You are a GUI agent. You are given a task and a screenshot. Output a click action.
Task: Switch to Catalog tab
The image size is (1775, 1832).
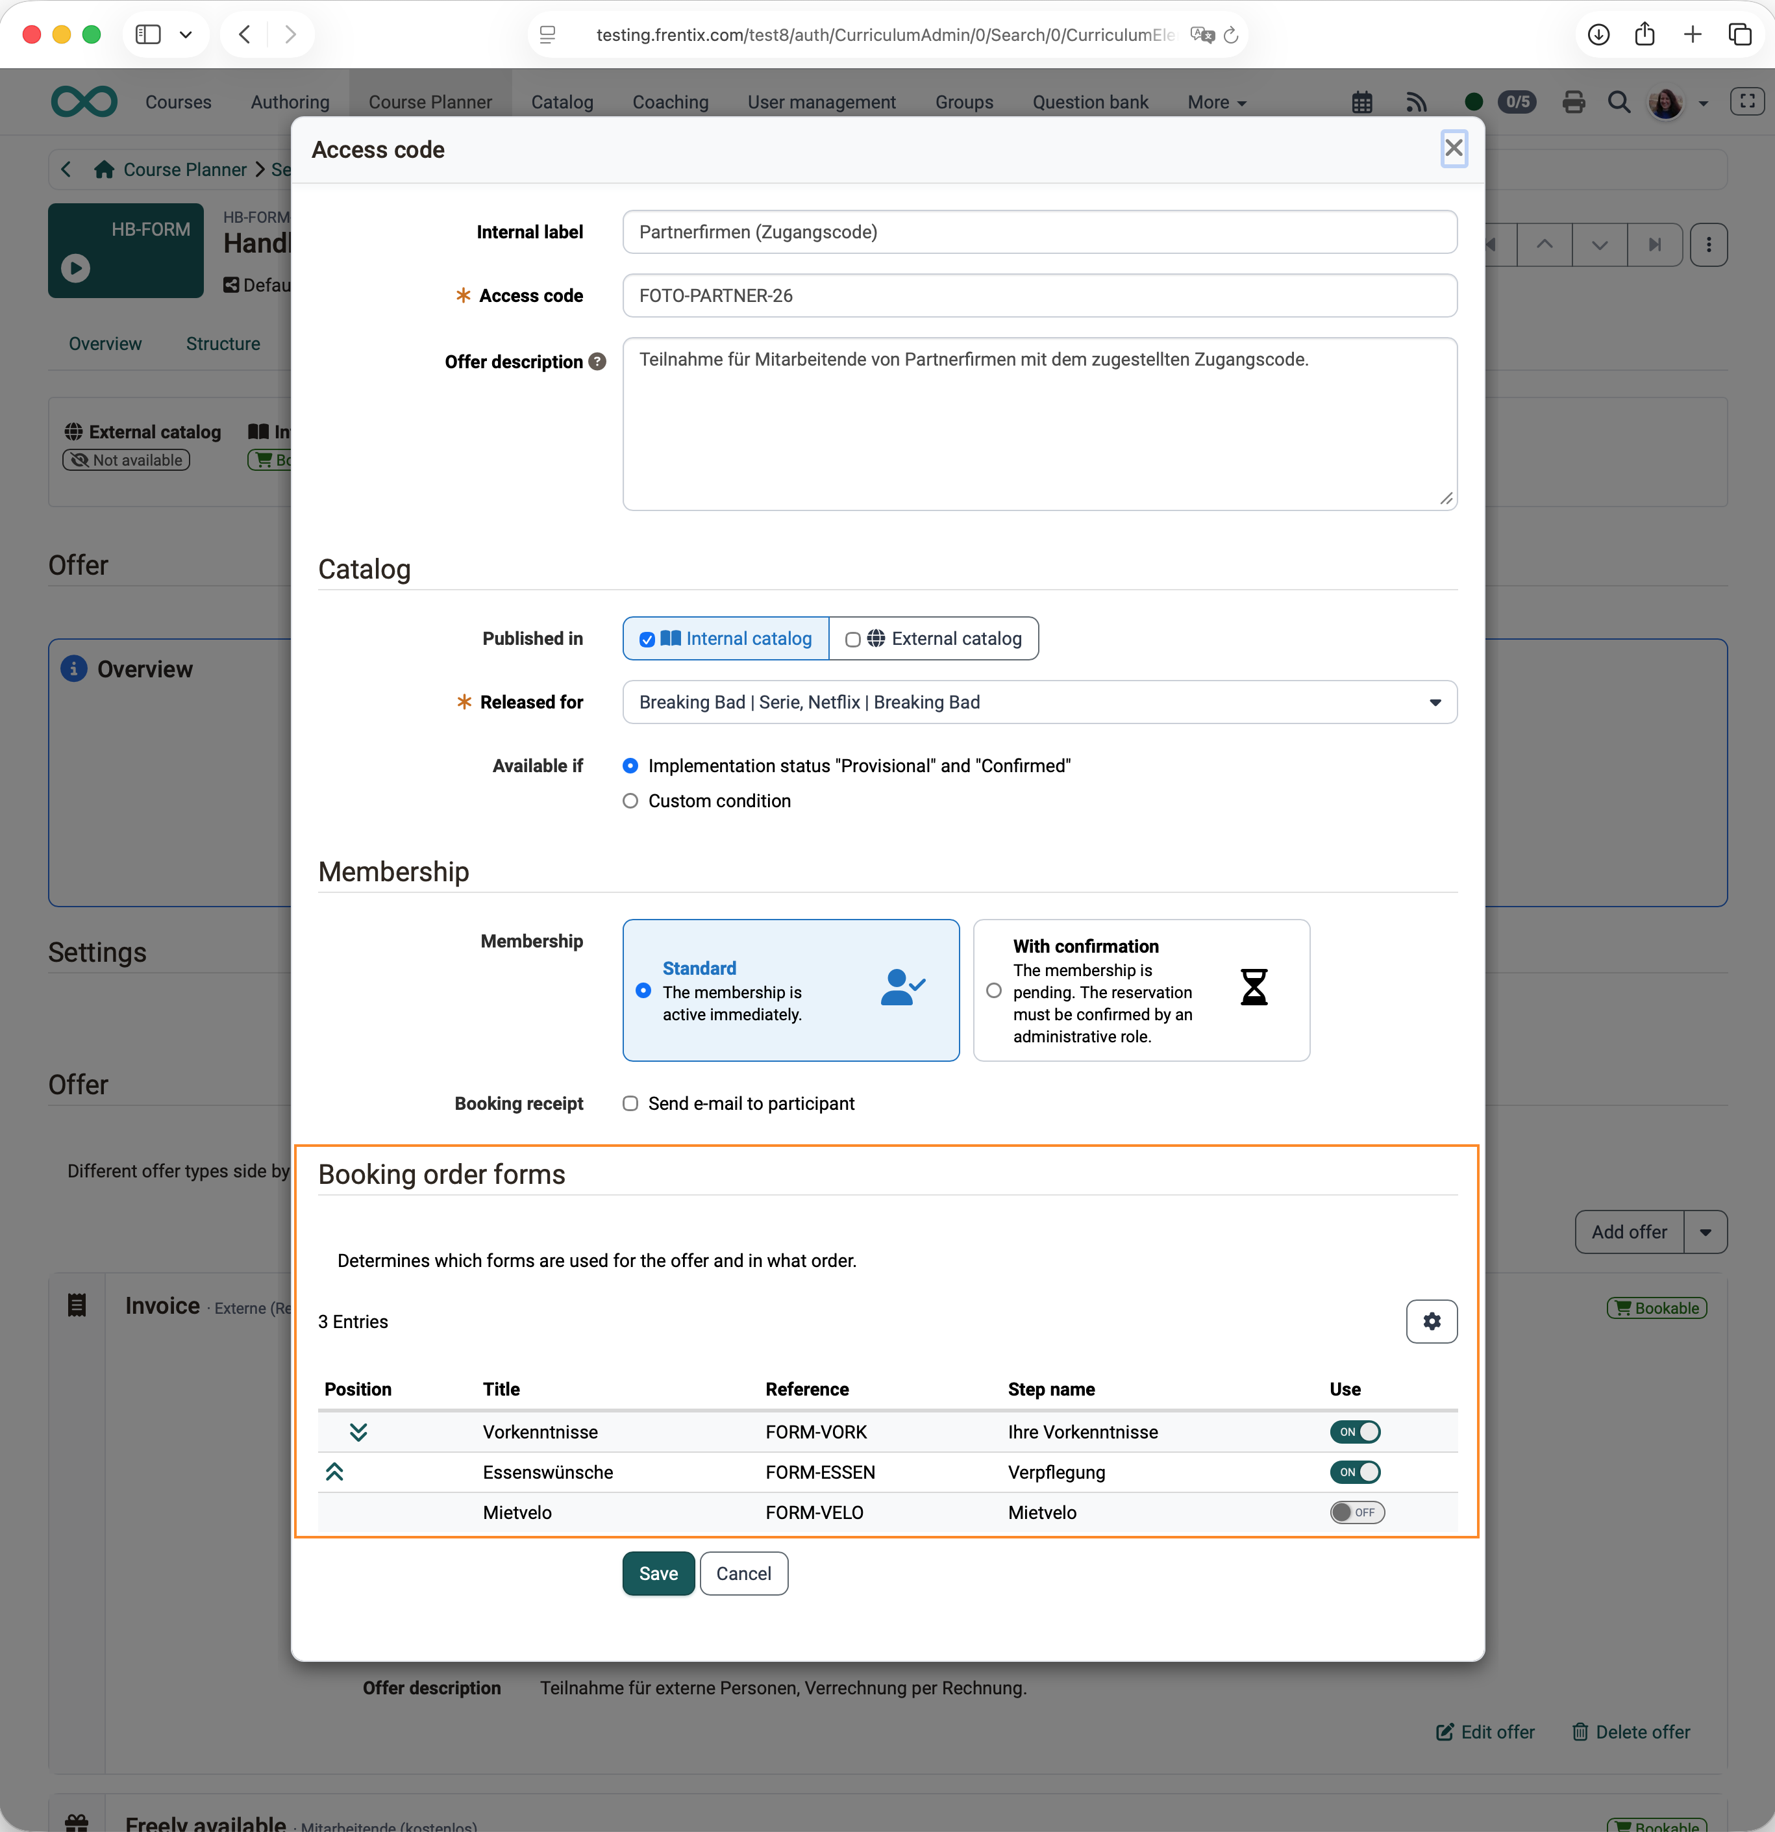click(x=562, y=102)
